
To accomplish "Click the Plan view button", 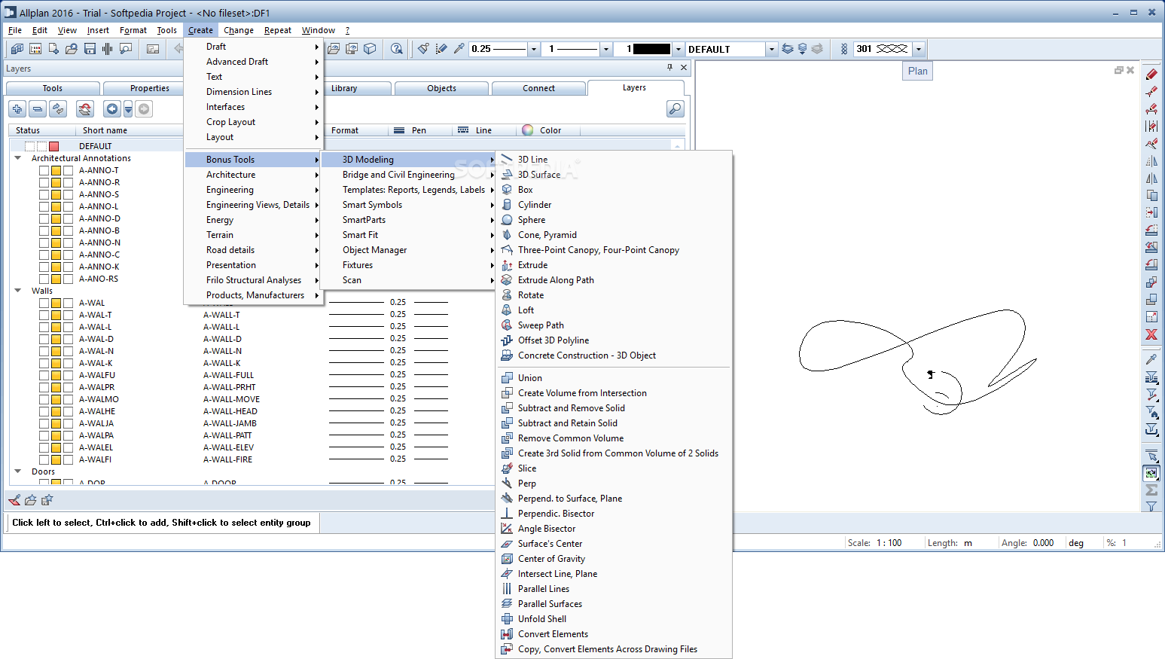I will [x=917, y=71].
